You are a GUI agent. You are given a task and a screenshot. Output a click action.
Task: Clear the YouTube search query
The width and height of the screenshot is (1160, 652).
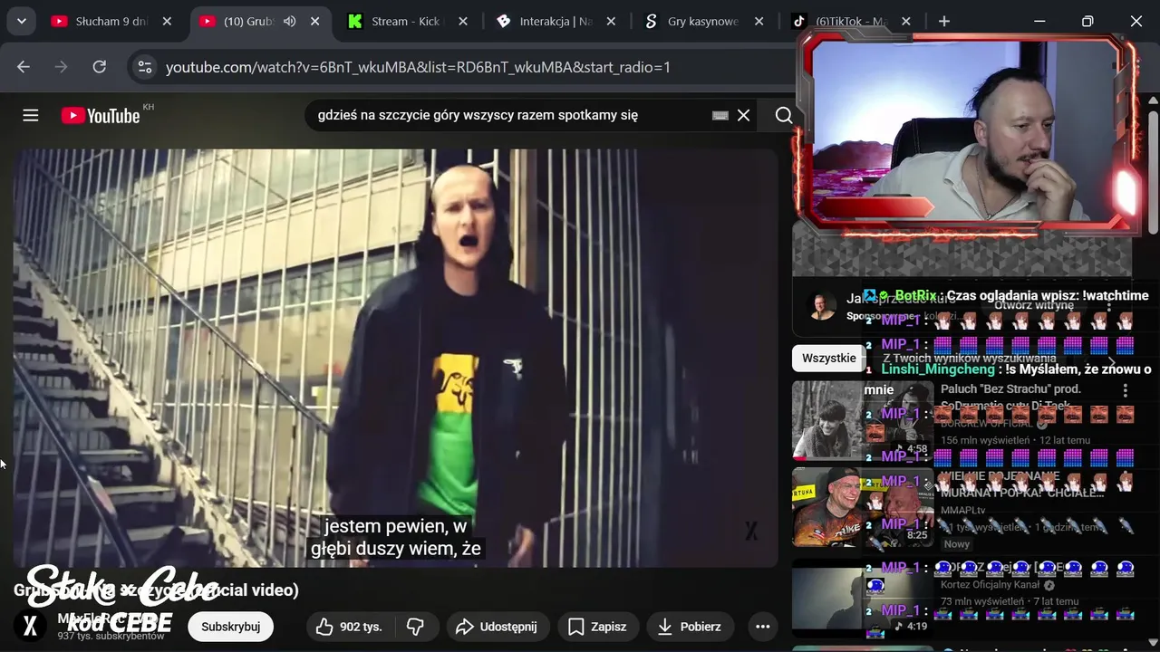[743, 115]
